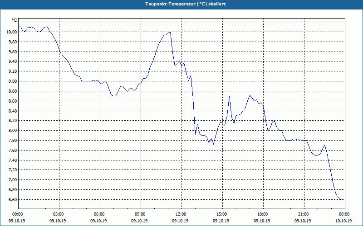Select the "9,00" y-axis label
The width and height of the screenshot is (363, 226).
click(x=13, y=81)
